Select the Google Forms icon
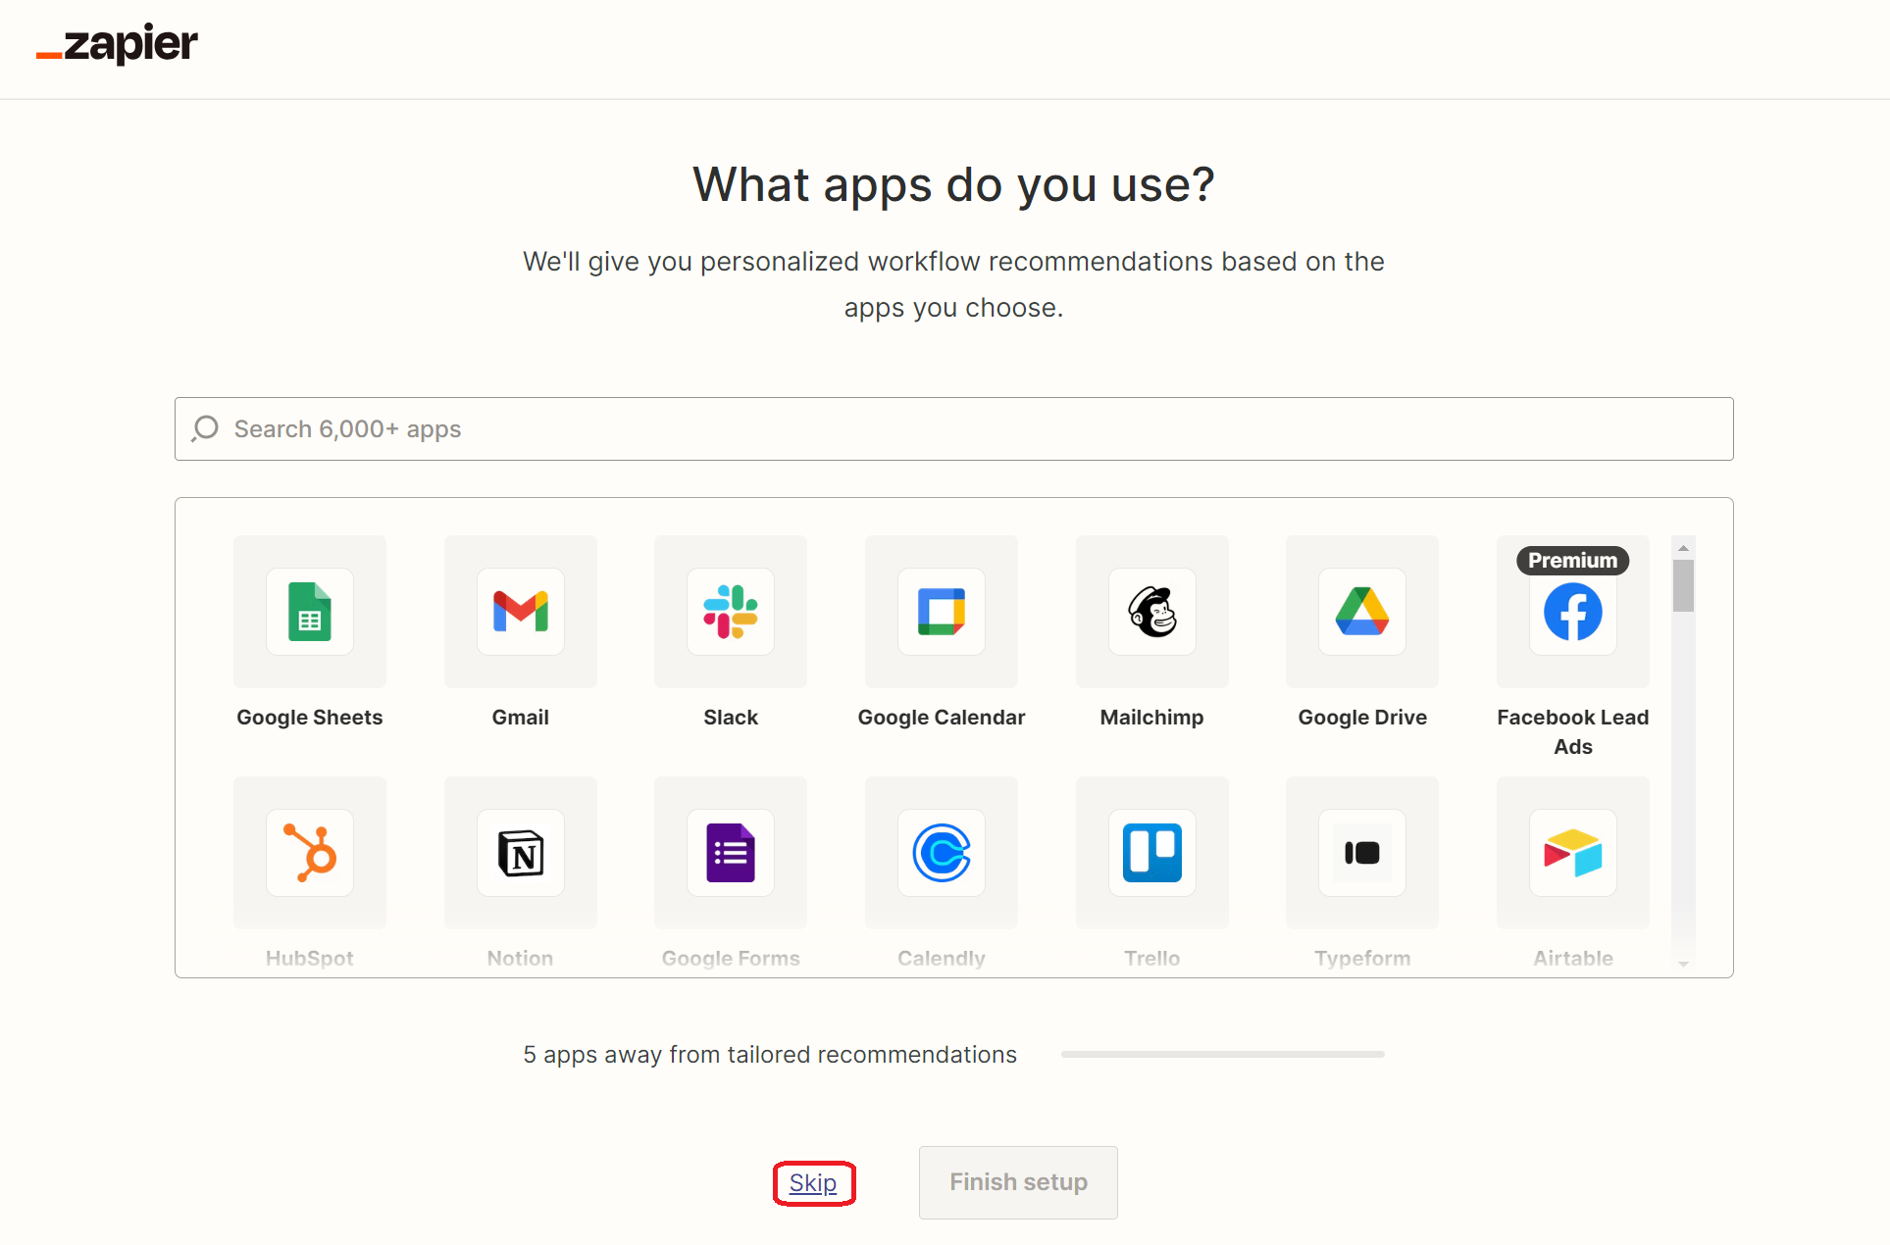 pyautogui.click(x=731, y=853)
